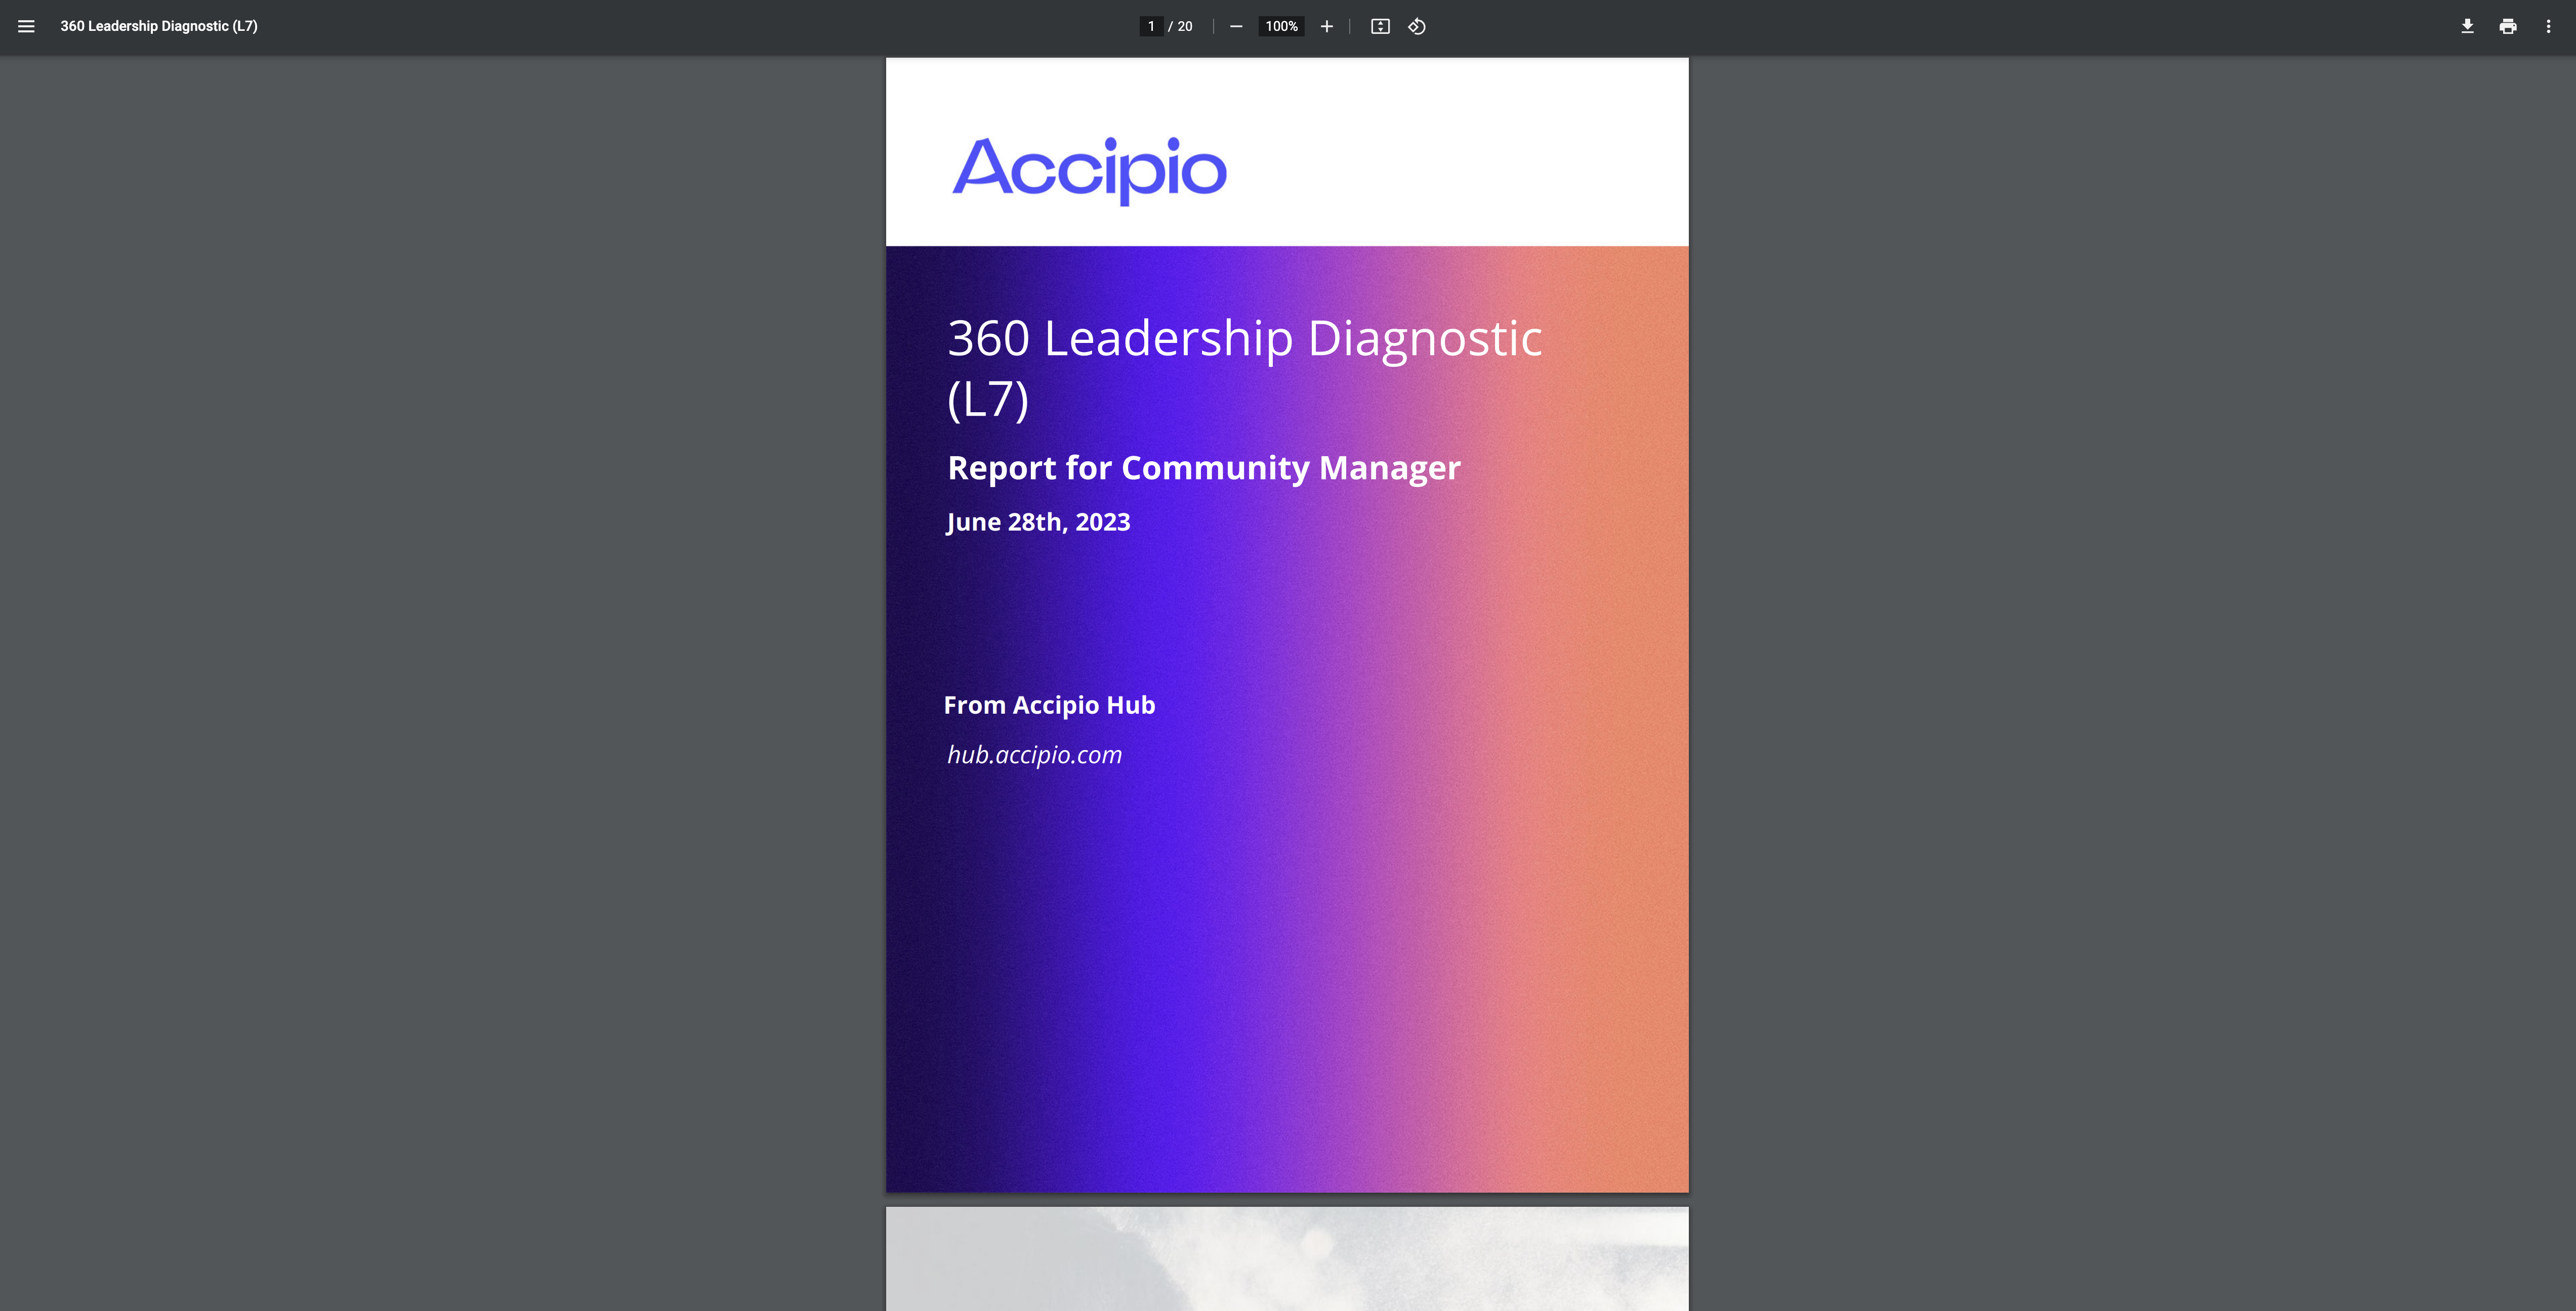This screenshot has width=2576, height=1311.
Task: Click the second page preview below
Action: tap(1286, 1259)
